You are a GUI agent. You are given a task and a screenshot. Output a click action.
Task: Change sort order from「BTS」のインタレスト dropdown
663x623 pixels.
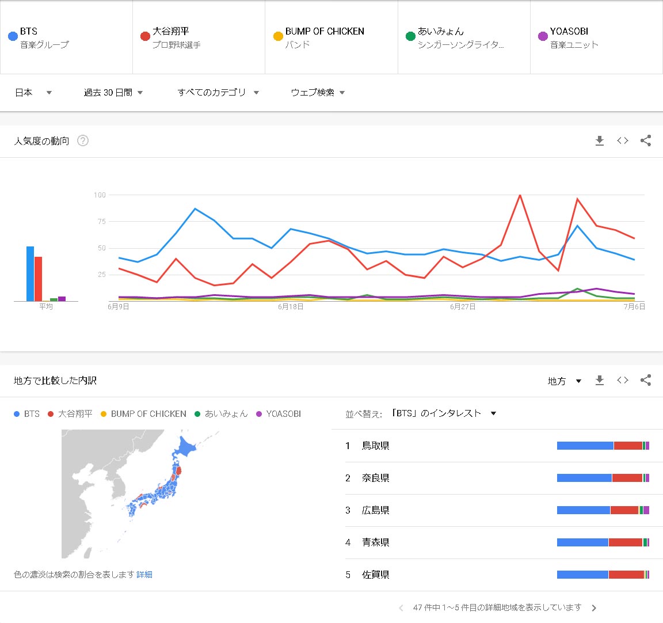(443, 413)
